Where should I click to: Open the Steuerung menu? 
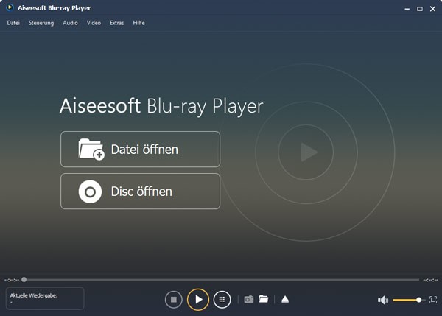[41, 23]
